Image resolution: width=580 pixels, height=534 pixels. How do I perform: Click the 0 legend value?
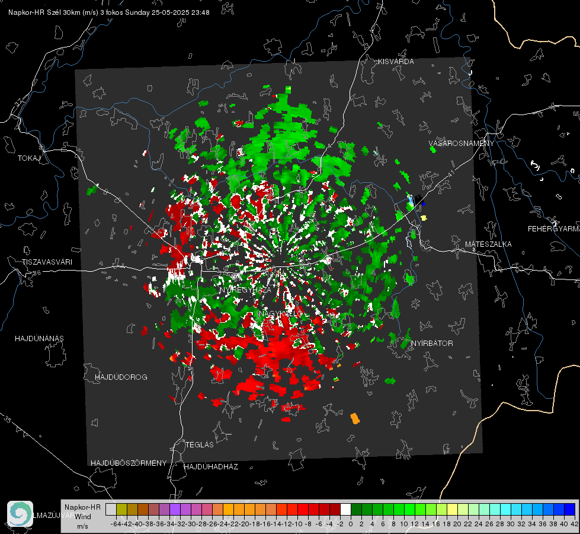(351, 524)
